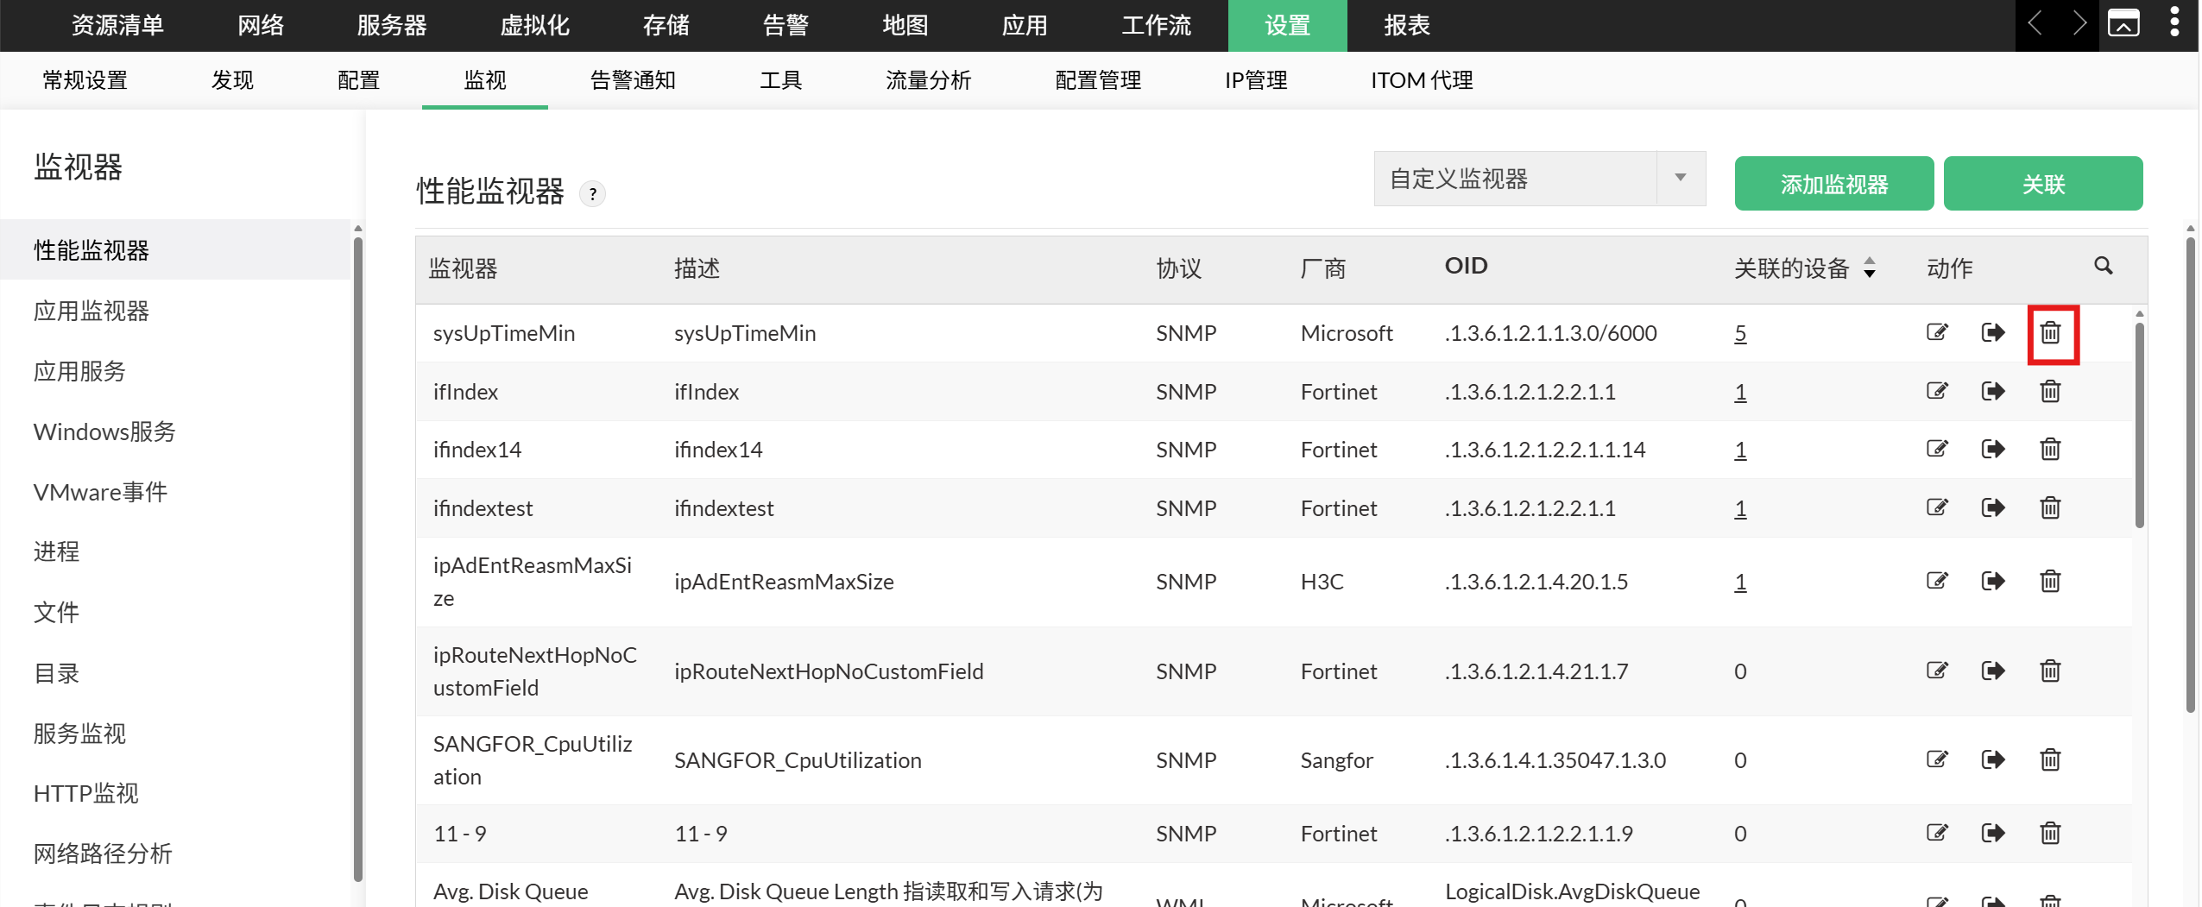Open the 工作流 top menu

(x=1156, y=25)
